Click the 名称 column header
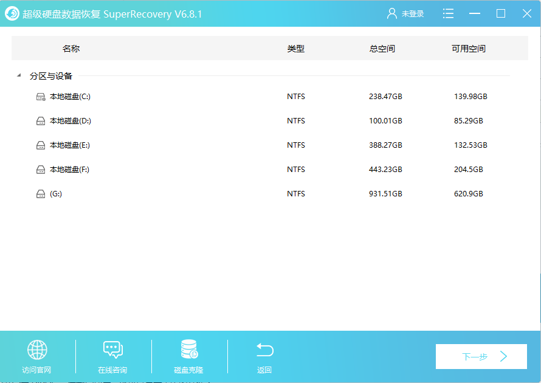This screenshot has height=383, width=541. pos(72,48)
